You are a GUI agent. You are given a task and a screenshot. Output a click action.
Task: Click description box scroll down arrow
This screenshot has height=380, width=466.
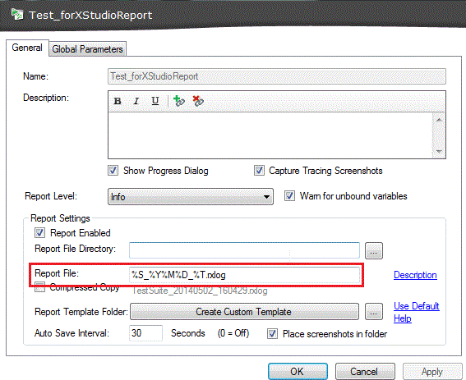(439, 152)
